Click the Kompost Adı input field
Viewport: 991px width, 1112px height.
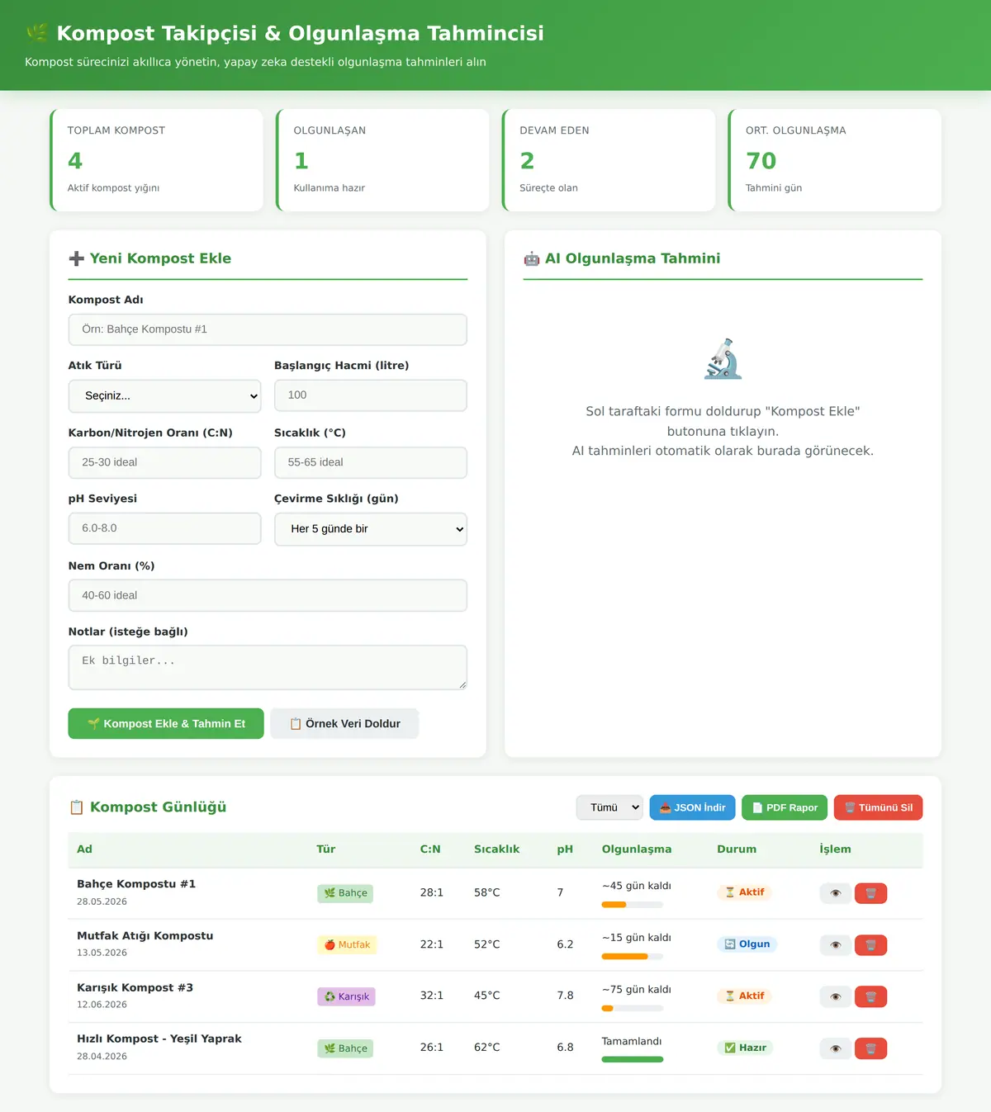pos(268,329)
